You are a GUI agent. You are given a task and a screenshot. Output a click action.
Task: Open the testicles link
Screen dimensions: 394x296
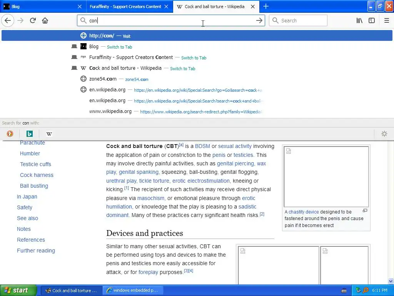click(244, 155)
